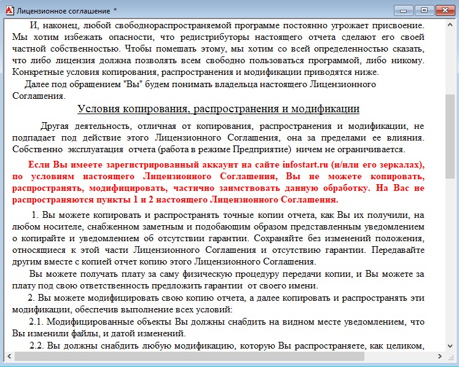Click the vertical scrollbar down arrow
This screenshot has height=367, width=459.
(x=450, y=346)
